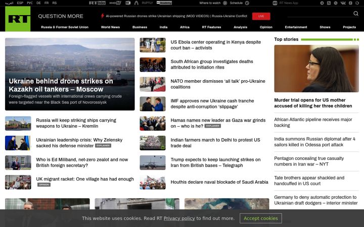Open the VK social media icon
Screen dimensions: 364x227
click(343, 3)
